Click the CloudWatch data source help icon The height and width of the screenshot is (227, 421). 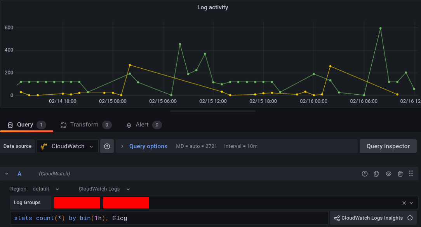tap(107, 146)
